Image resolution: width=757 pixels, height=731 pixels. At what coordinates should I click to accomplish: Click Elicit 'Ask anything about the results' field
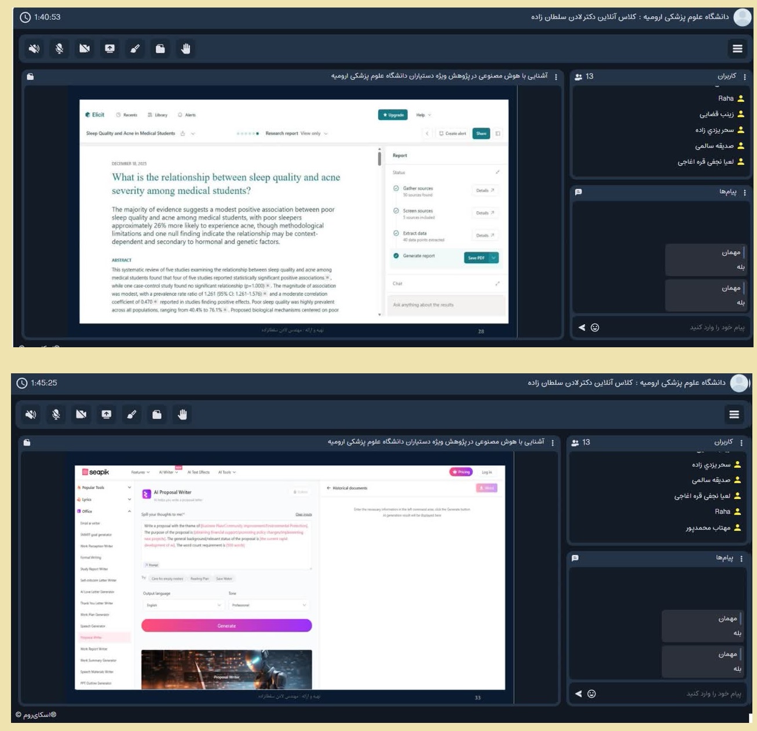(x=445, y=305)
